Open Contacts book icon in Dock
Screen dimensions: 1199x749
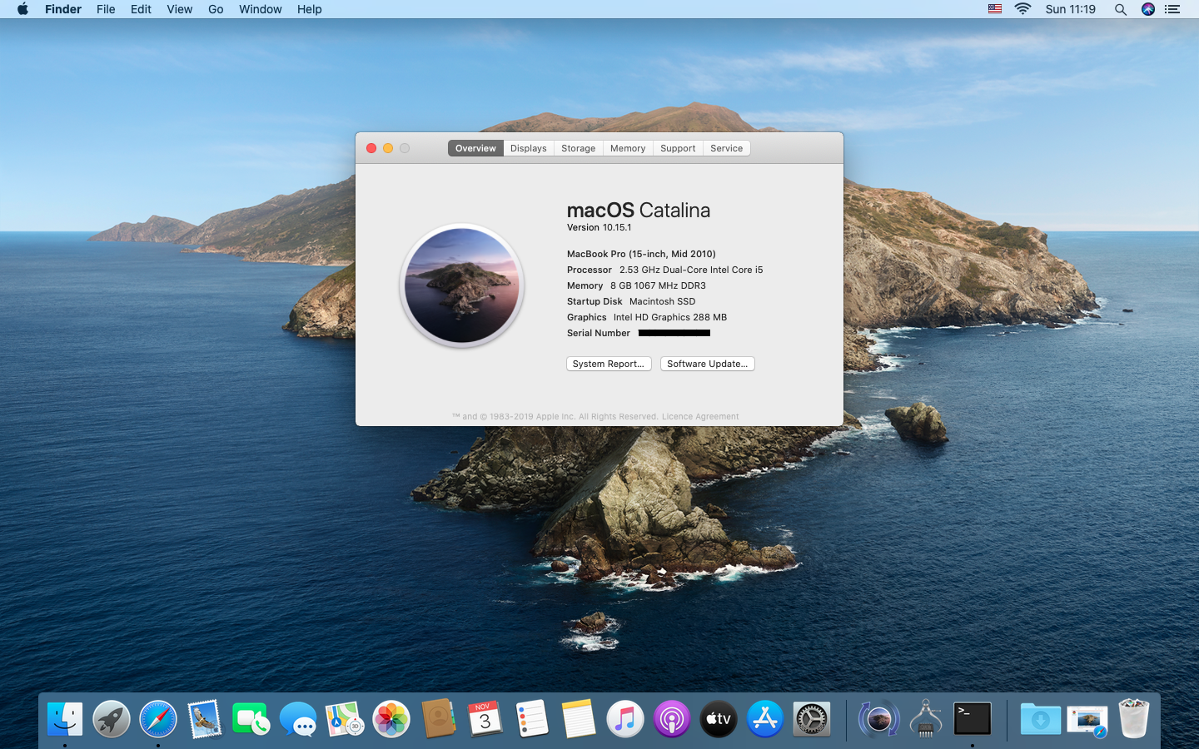(438, 719)
